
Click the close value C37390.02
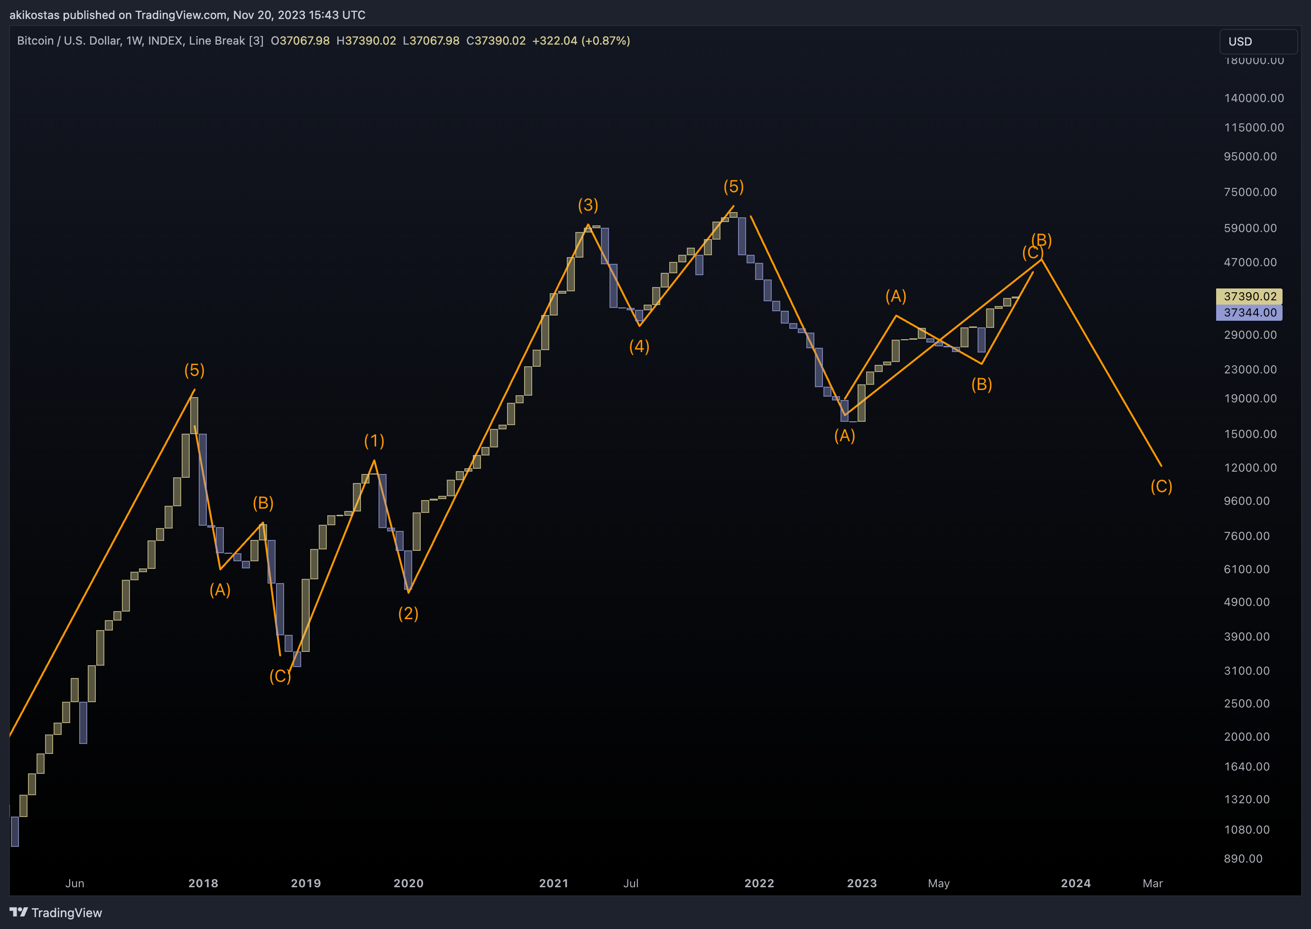coord(496,41)
